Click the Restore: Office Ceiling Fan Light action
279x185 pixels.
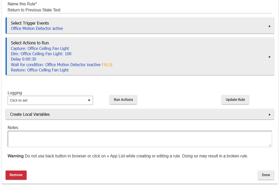[x=40, y=70]
